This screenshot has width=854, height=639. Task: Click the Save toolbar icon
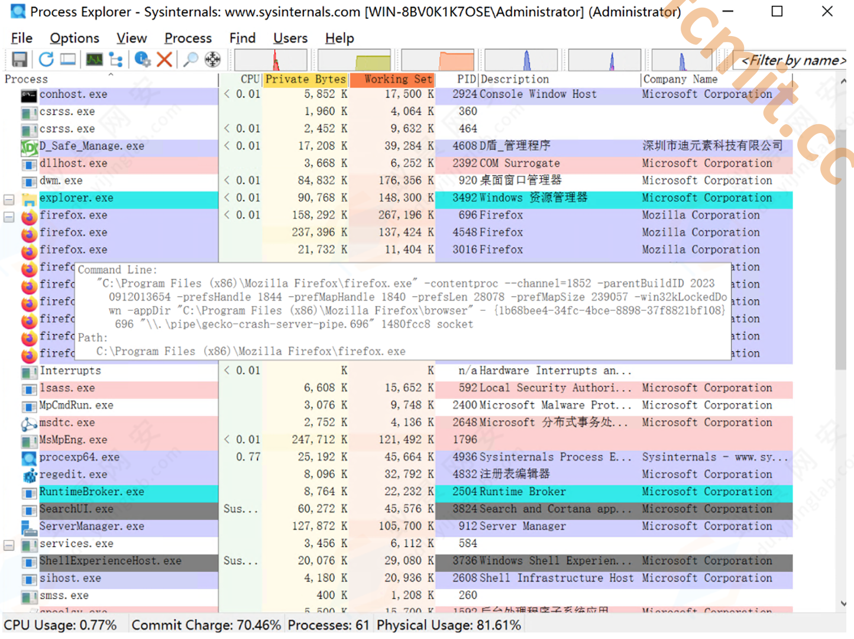click(20, 59)
